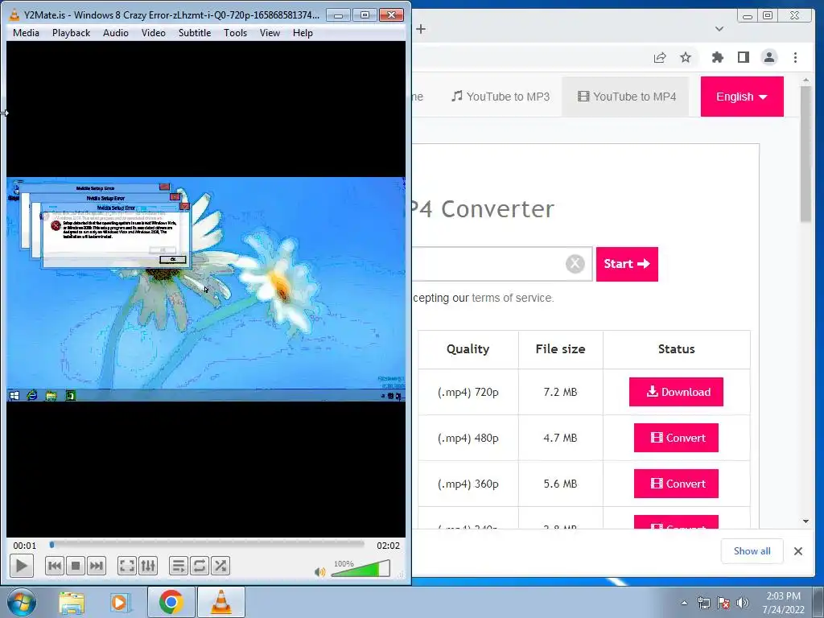
Task: Open Chrome three-dot menu
Action: point(795,57)
